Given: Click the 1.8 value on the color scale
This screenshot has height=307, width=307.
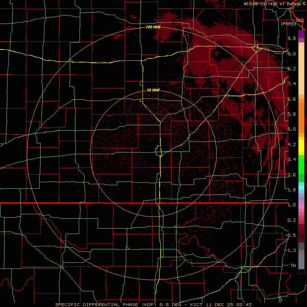Looking at the screenshot, I should pos(292,190).
